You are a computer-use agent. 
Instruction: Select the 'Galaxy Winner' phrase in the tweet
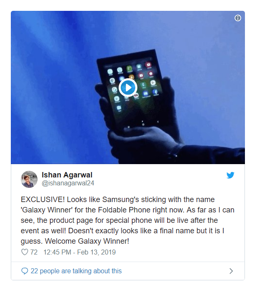(x=47, y=210)
